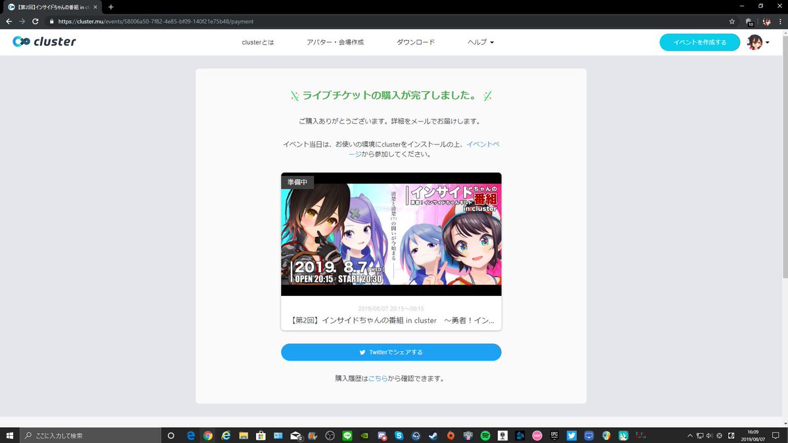Open the Chrome profile avatar icon

click(766, 21)
